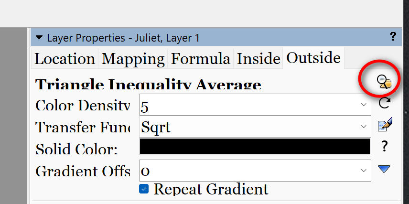Open the browse coloring algorithm icon
The width and height of the screenshot is (409, 204).
coord(384,82)
